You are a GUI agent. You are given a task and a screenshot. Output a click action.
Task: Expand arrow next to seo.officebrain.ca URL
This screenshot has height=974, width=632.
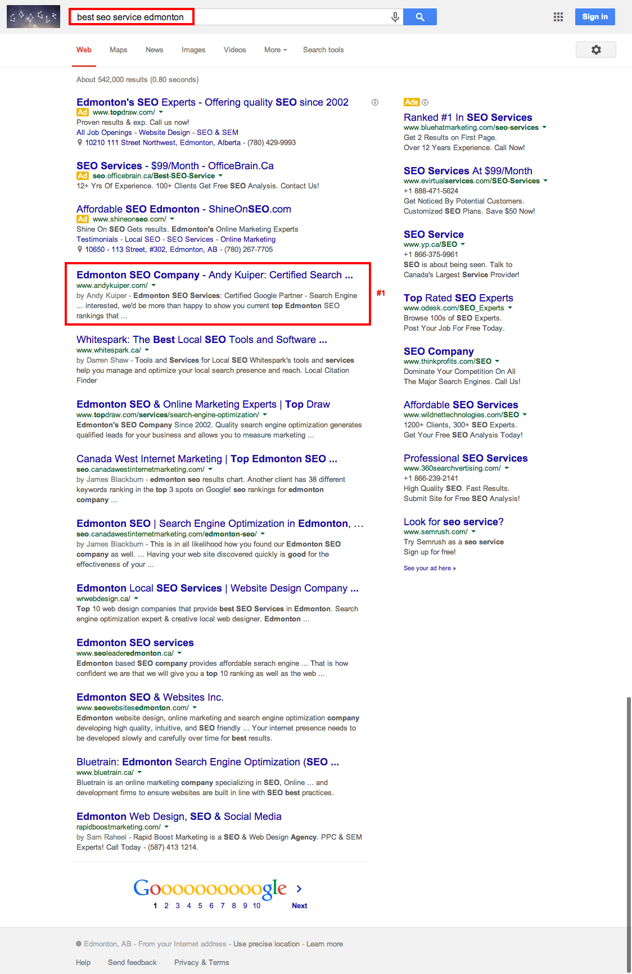(x=220, y=176)
